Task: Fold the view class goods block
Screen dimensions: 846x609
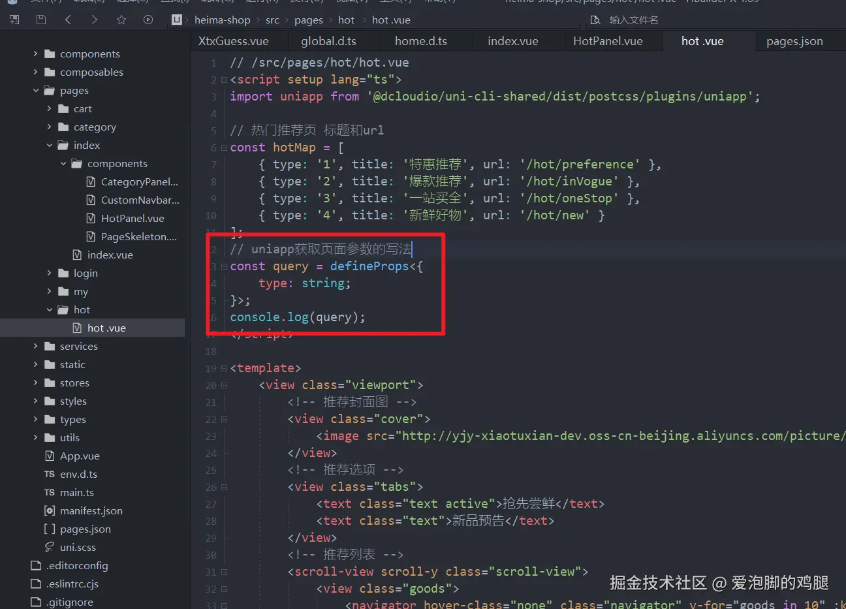Action: point(224,589)
